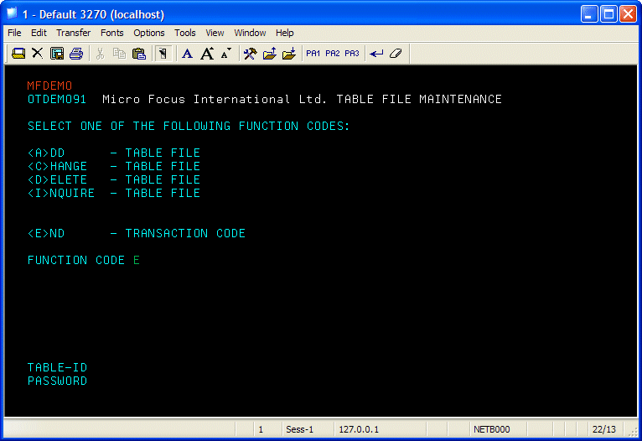Screen dimensions: 642x441
Task: Click the red MFDEMO text
Action: click(49, 86)
